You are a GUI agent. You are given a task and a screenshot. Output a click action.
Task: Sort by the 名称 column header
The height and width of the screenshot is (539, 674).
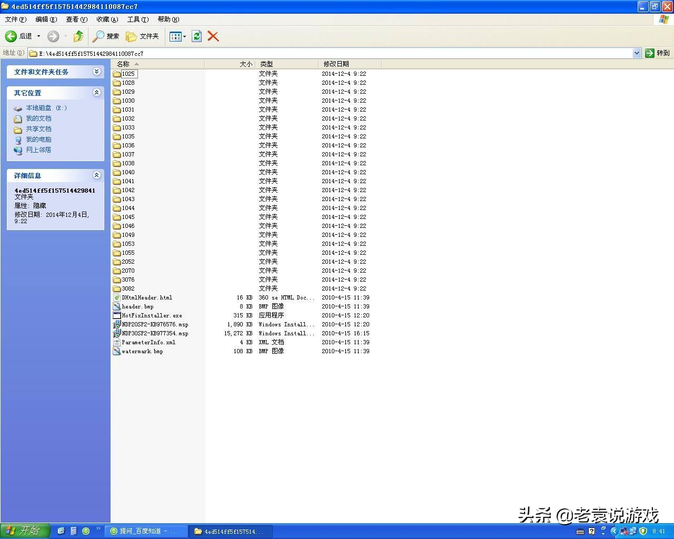(x=158, y=64)
